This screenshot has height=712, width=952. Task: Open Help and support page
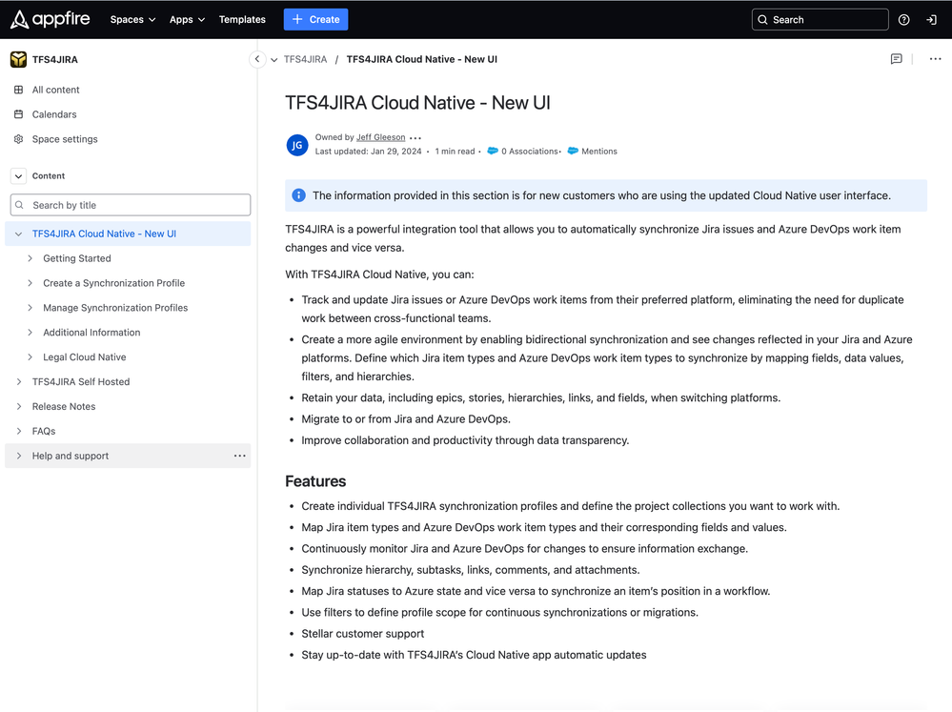[x=71, y=456]
